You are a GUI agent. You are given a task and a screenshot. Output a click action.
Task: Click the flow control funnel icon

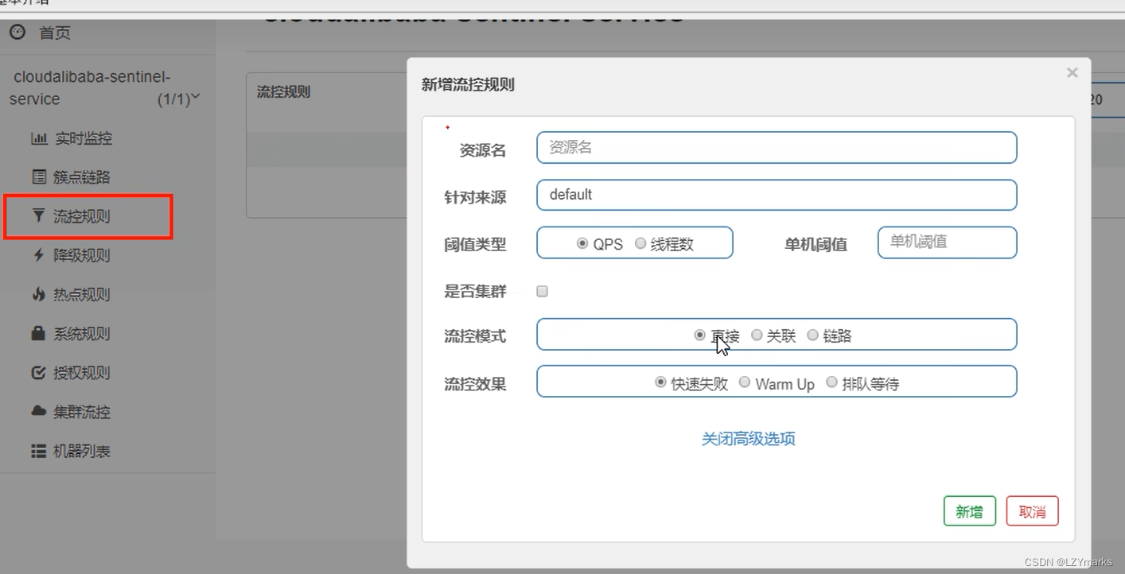tap(38, 215)
